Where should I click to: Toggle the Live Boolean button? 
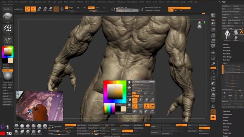[x=19, y=9]
